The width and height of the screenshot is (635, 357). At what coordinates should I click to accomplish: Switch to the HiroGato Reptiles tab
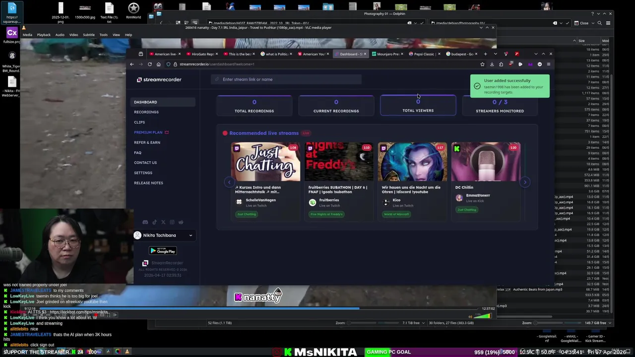coord(202,54)
